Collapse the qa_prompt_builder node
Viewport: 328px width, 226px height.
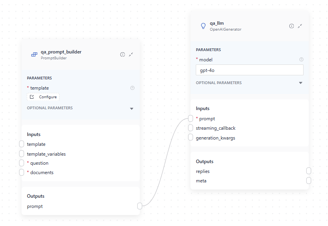[131, 54]
